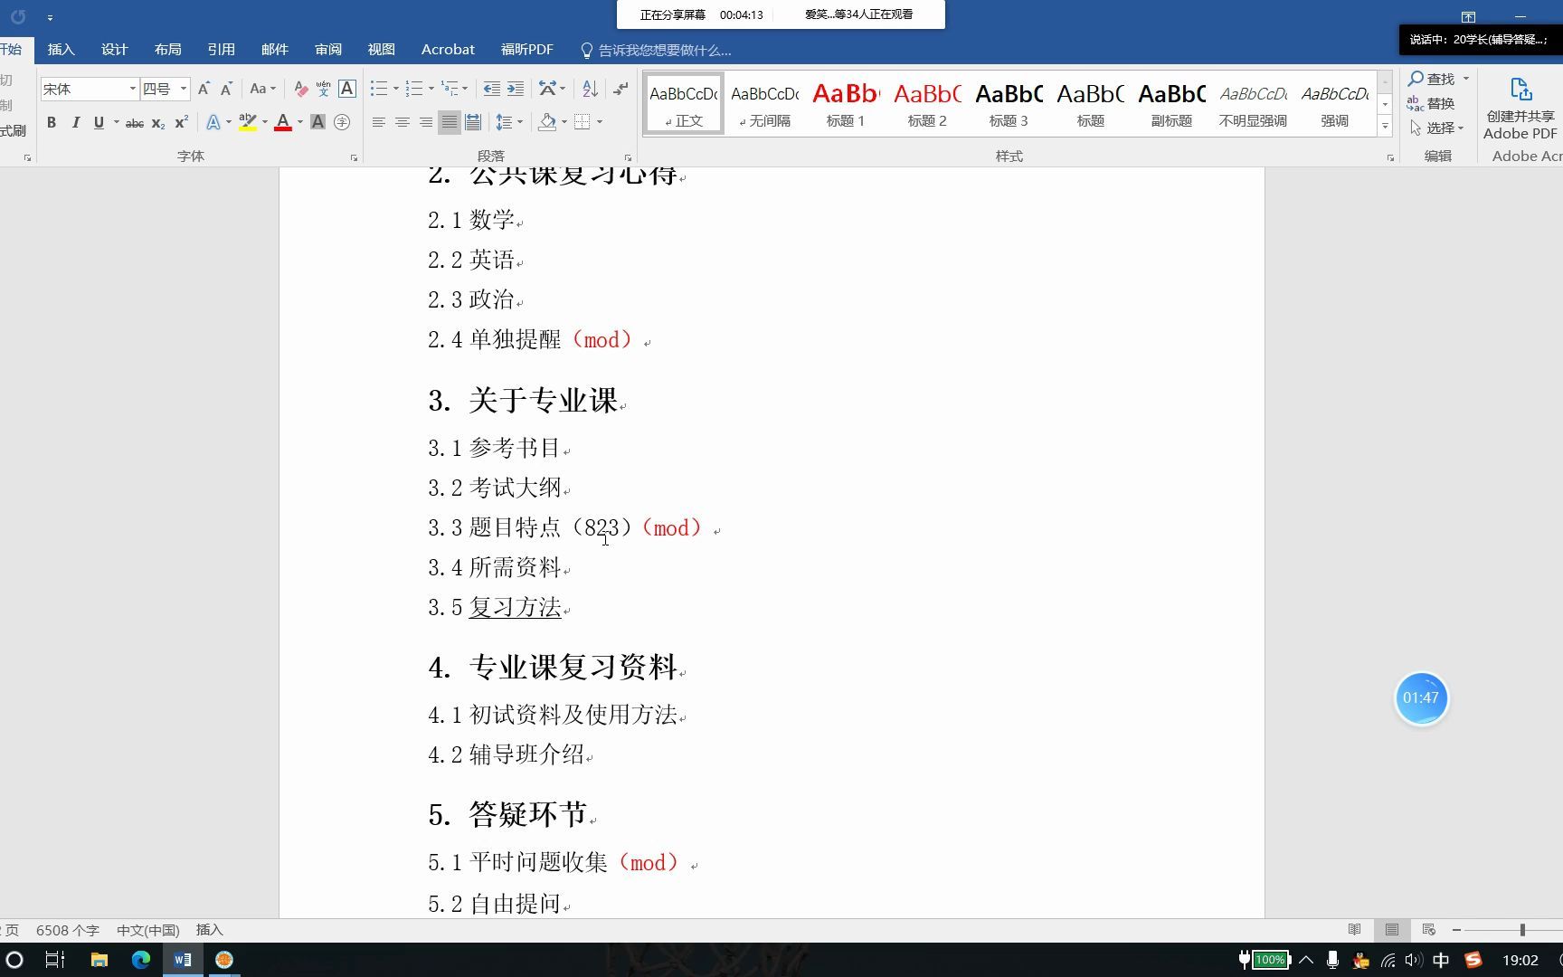This screenshot has height=977, width=1563.
Task: Clear all formatting icon
Action: point(300,89)
